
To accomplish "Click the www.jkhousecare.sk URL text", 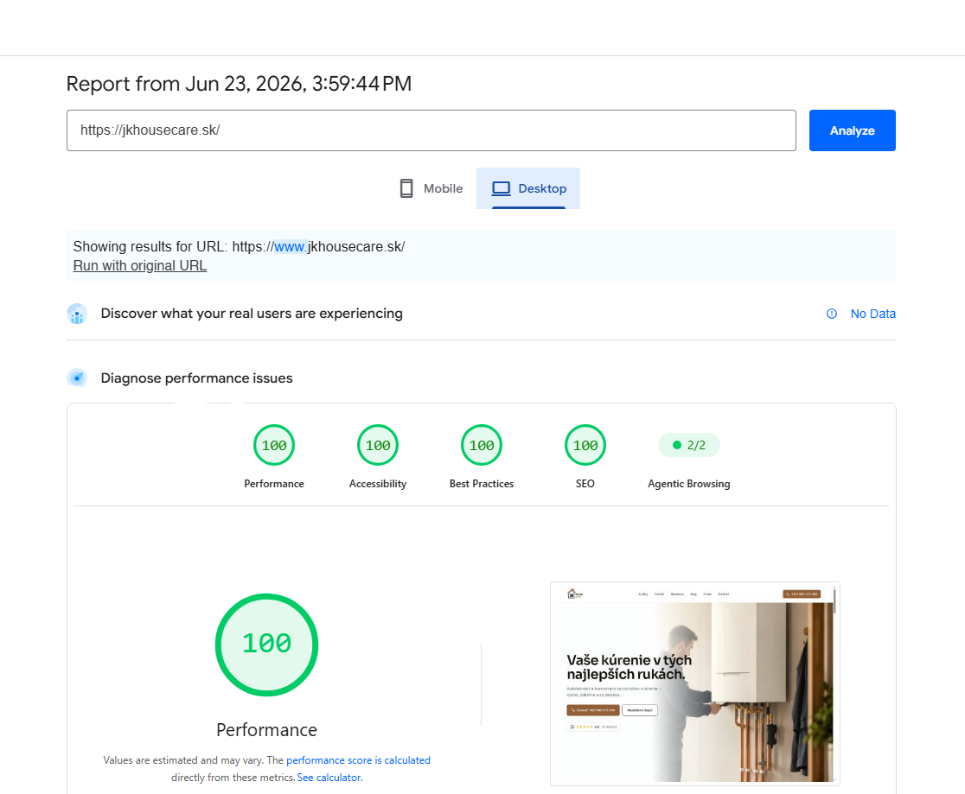I will [x=318, y=246].
